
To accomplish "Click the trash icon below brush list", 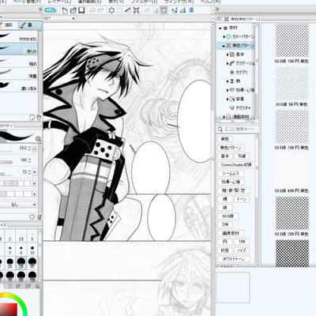I will [x=39, y=117].
